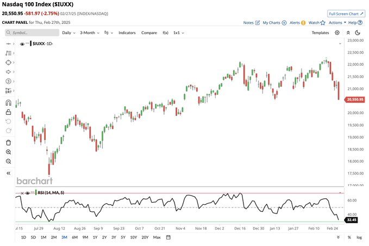Open the Indicators menu

[127, 33]
